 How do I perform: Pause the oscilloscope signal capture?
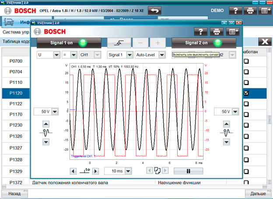(x=188, y=171)
